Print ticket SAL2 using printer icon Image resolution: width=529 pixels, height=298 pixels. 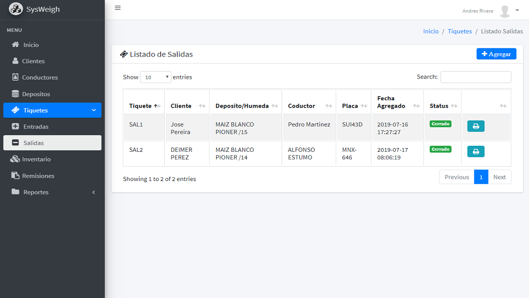pyautogui.click(x=476, y=151)
